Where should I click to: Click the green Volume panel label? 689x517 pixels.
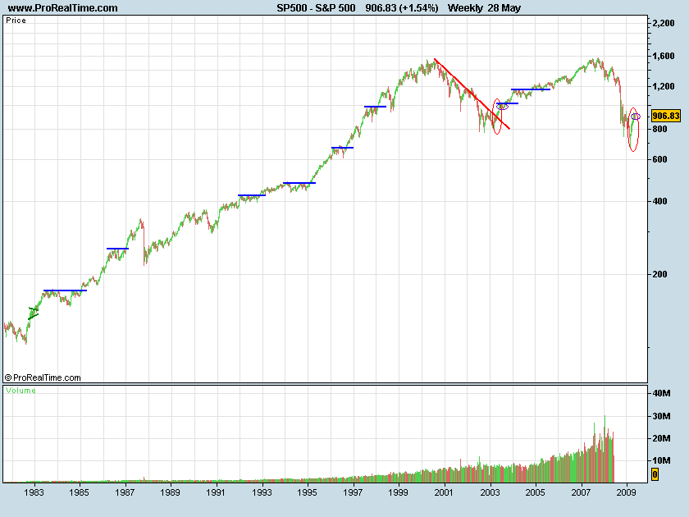point(21,391)
